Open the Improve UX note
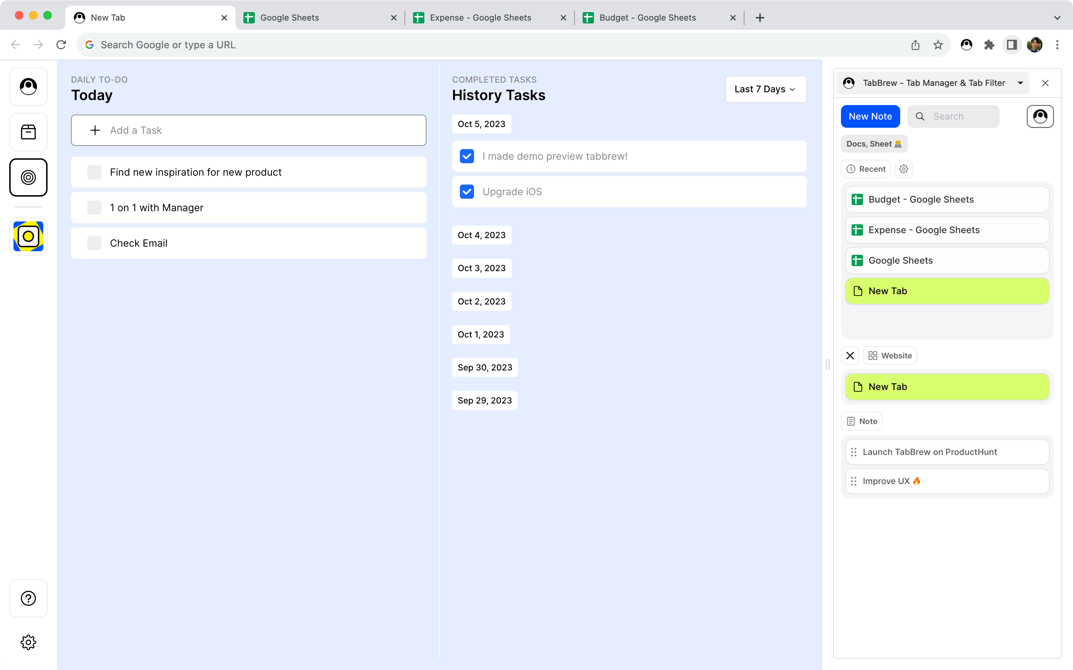 (x=947, y=481)
